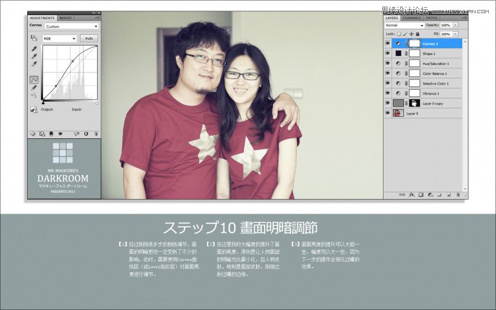Image resolution: width=496 pixels, height=310 pixels.
Task: Click lock all padlock icon
Action: coord(417,34)
